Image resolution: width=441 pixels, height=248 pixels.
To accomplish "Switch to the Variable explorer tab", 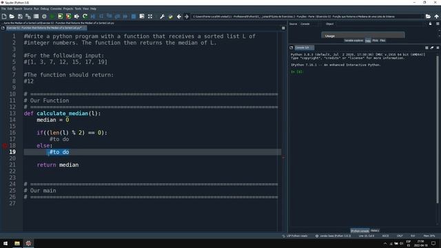I will pos(353,41).
